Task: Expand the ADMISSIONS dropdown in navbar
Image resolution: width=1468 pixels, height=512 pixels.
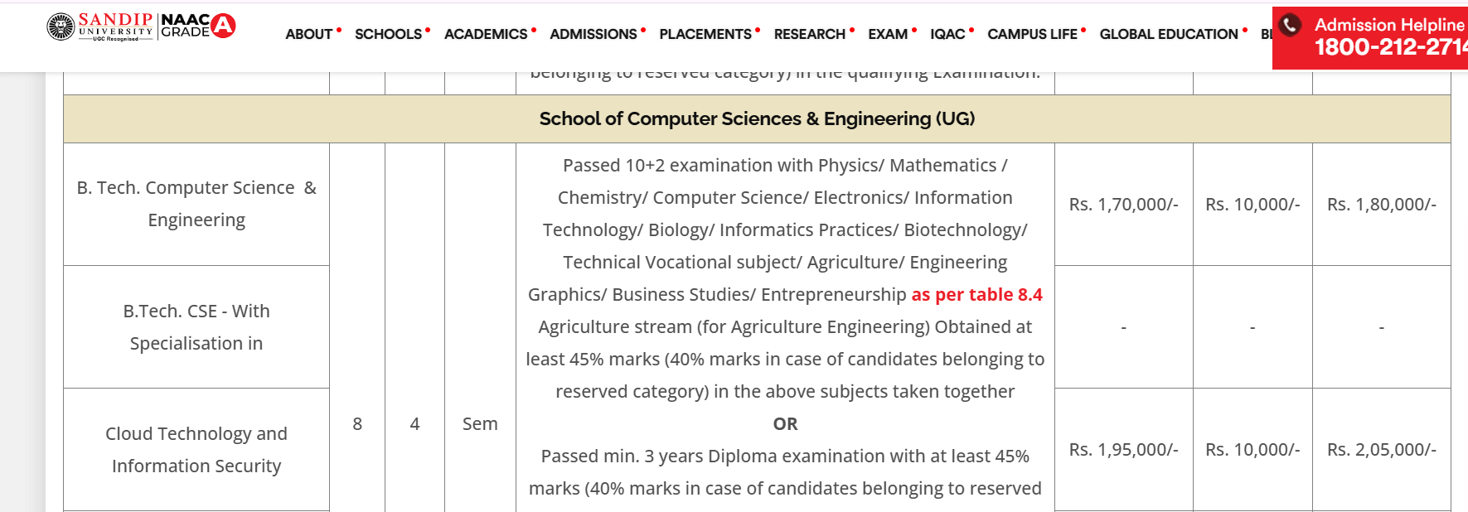Action: [x=593, y=34]
